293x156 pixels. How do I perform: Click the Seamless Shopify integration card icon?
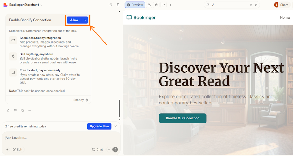coord(13,40)
